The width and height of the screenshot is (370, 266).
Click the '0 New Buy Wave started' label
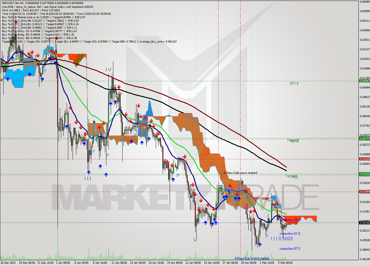tap(252, 258)
